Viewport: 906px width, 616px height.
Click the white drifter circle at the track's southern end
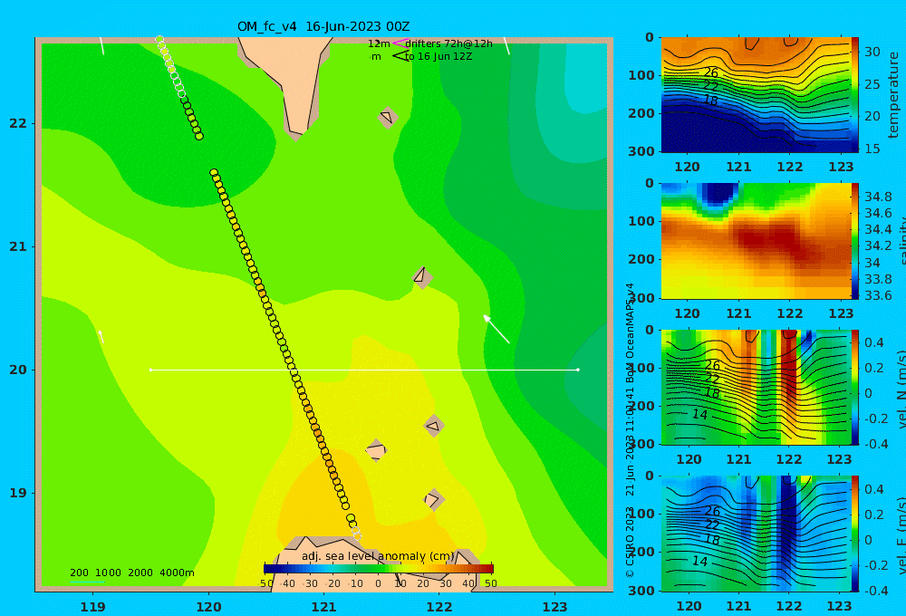pos(357,535)
